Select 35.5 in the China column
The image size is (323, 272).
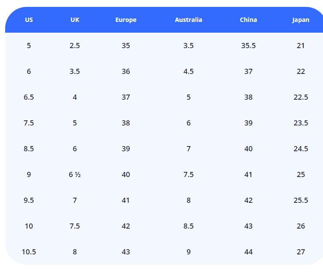(248, 46)
